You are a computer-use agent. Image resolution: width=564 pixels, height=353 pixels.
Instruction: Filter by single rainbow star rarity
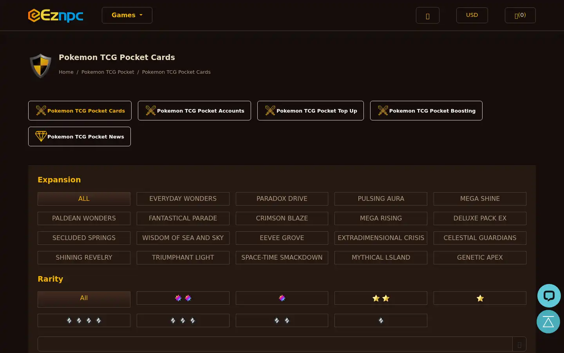(282, 298)
